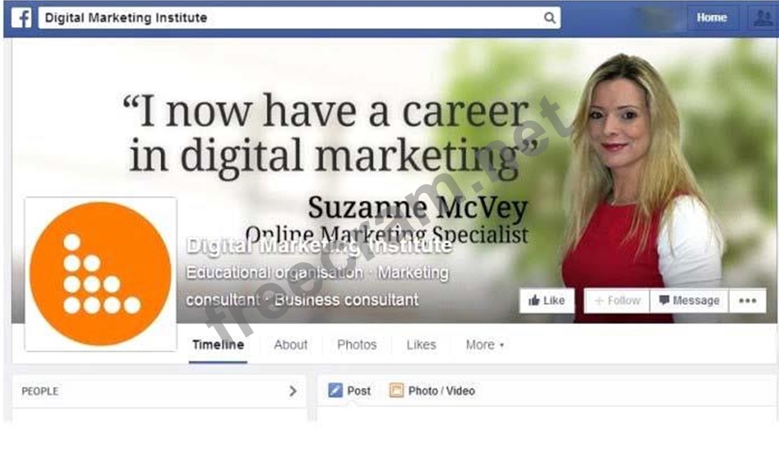Click the Post pencil icon
The width and height of the screenshot is (779, 449).
pos(336,390)
